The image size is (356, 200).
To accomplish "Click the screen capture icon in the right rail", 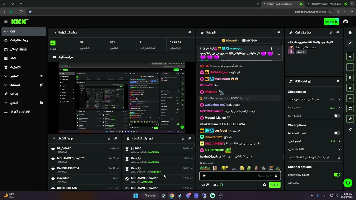I will (350, 57).
